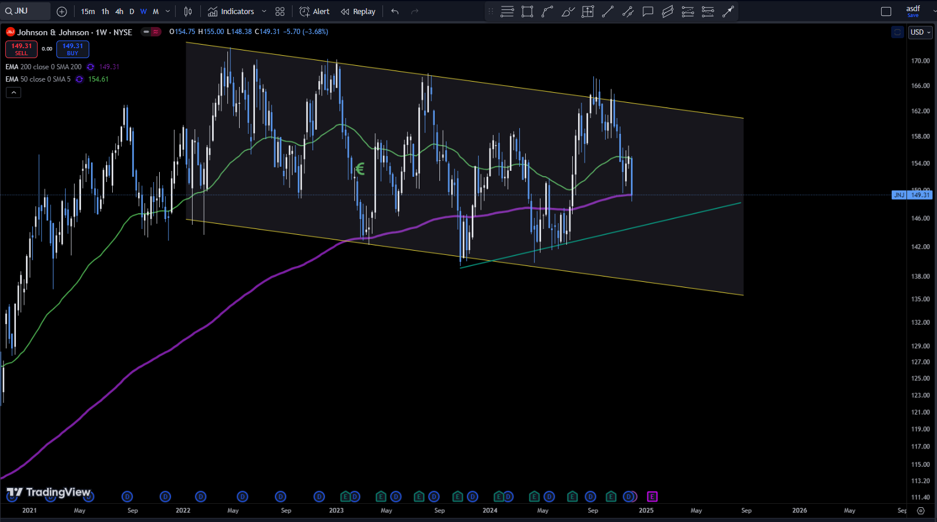Image resolution: width=937 pixels, height=522 pixels.
Task: Select the parallel channel drawing tool
Action: pos(668,12)
